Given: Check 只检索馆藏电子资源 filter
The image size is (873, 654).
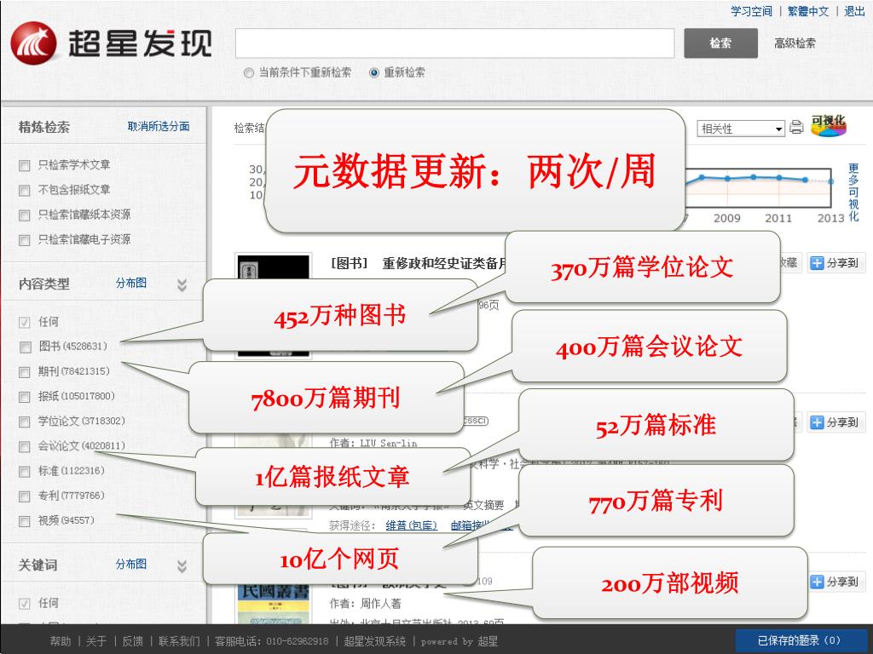Looking at the screenshot, I should point(25,240).
